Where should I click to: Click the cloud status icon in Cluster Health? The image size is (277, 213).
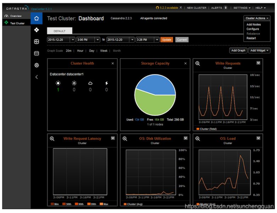point(90,83)
